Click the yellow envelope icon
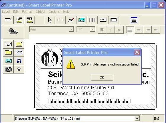166x123 pixels. point(19,44)
